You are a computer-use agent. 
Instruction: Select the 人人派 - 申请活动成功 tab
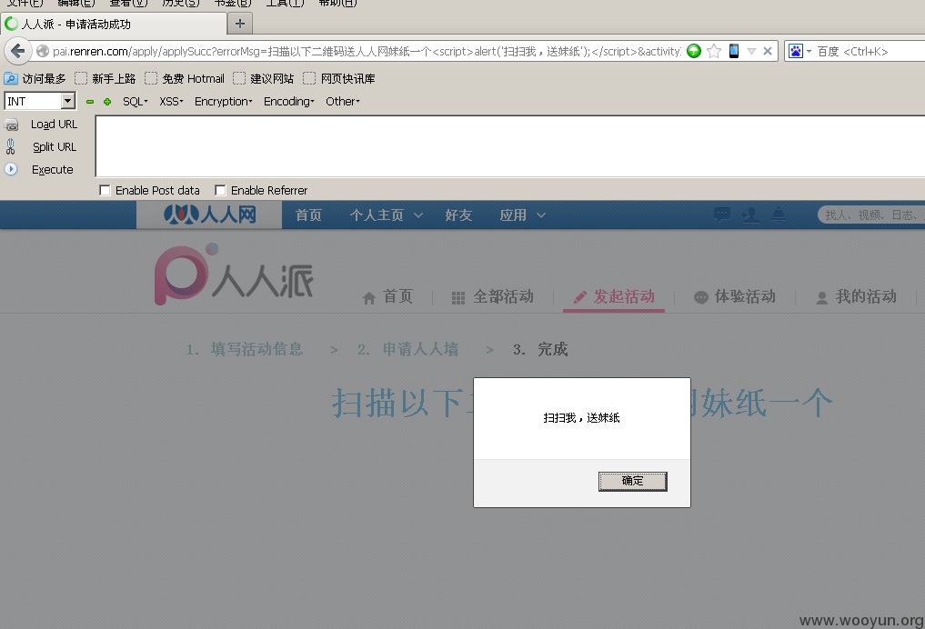(x=114, y=25)
